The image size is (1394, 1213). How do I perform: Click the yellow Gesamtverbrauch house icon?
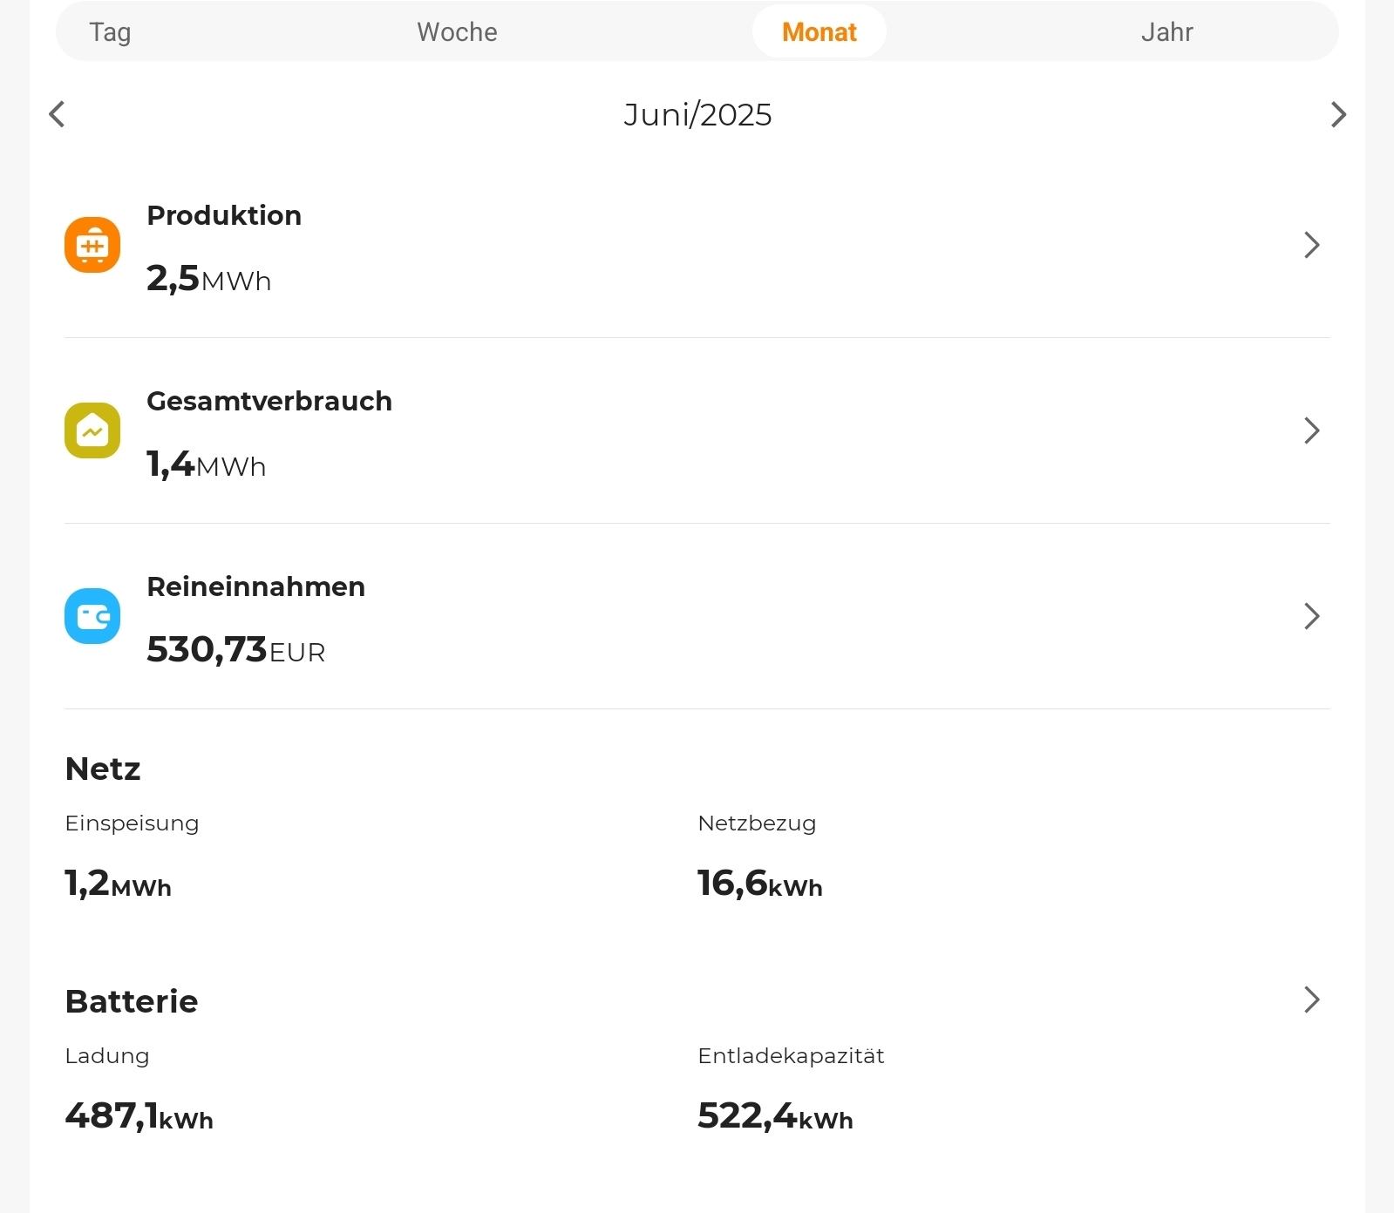click(x=92, y=430)
